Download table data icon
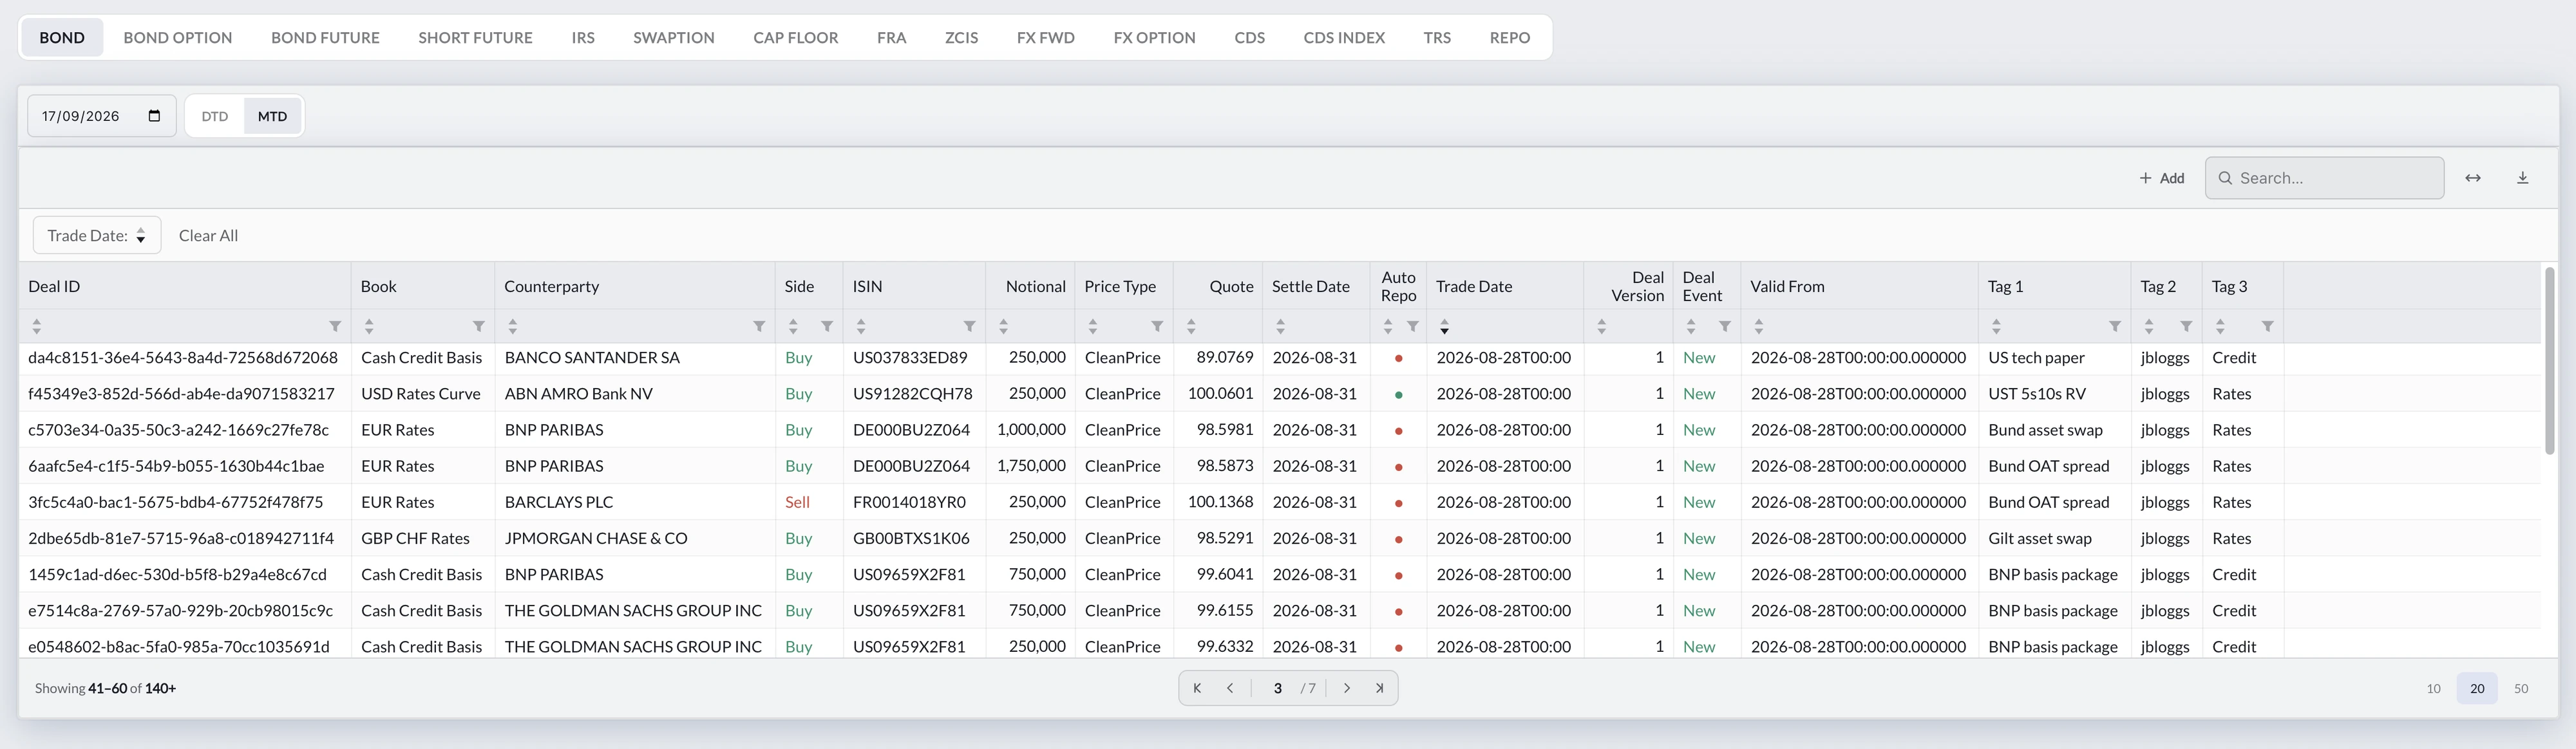 click(2522, 178)
